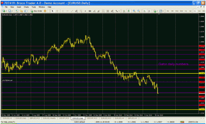Switch to M15 timeframe

177,11
